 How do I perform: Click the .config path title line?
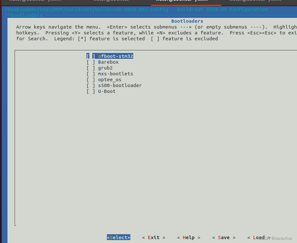click(136, 9)
